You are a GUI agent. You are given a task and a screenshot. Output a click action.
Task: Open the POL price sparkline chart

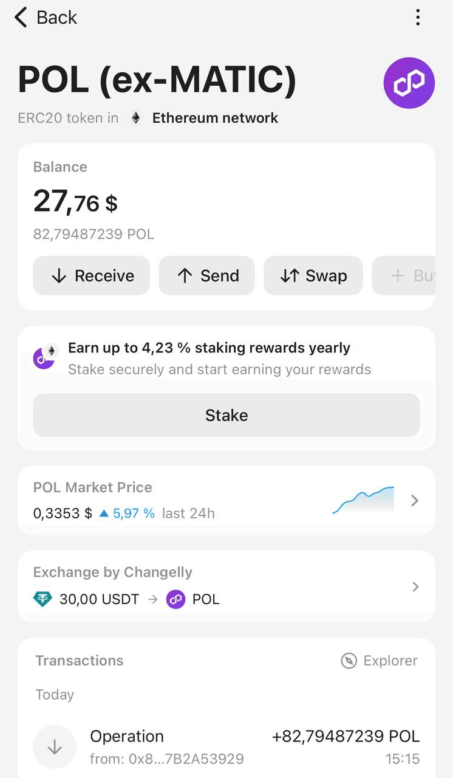click(x=363, y=500)
